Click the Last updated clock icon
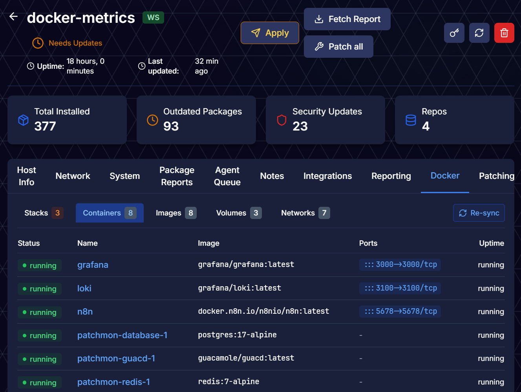 [142, 66]
